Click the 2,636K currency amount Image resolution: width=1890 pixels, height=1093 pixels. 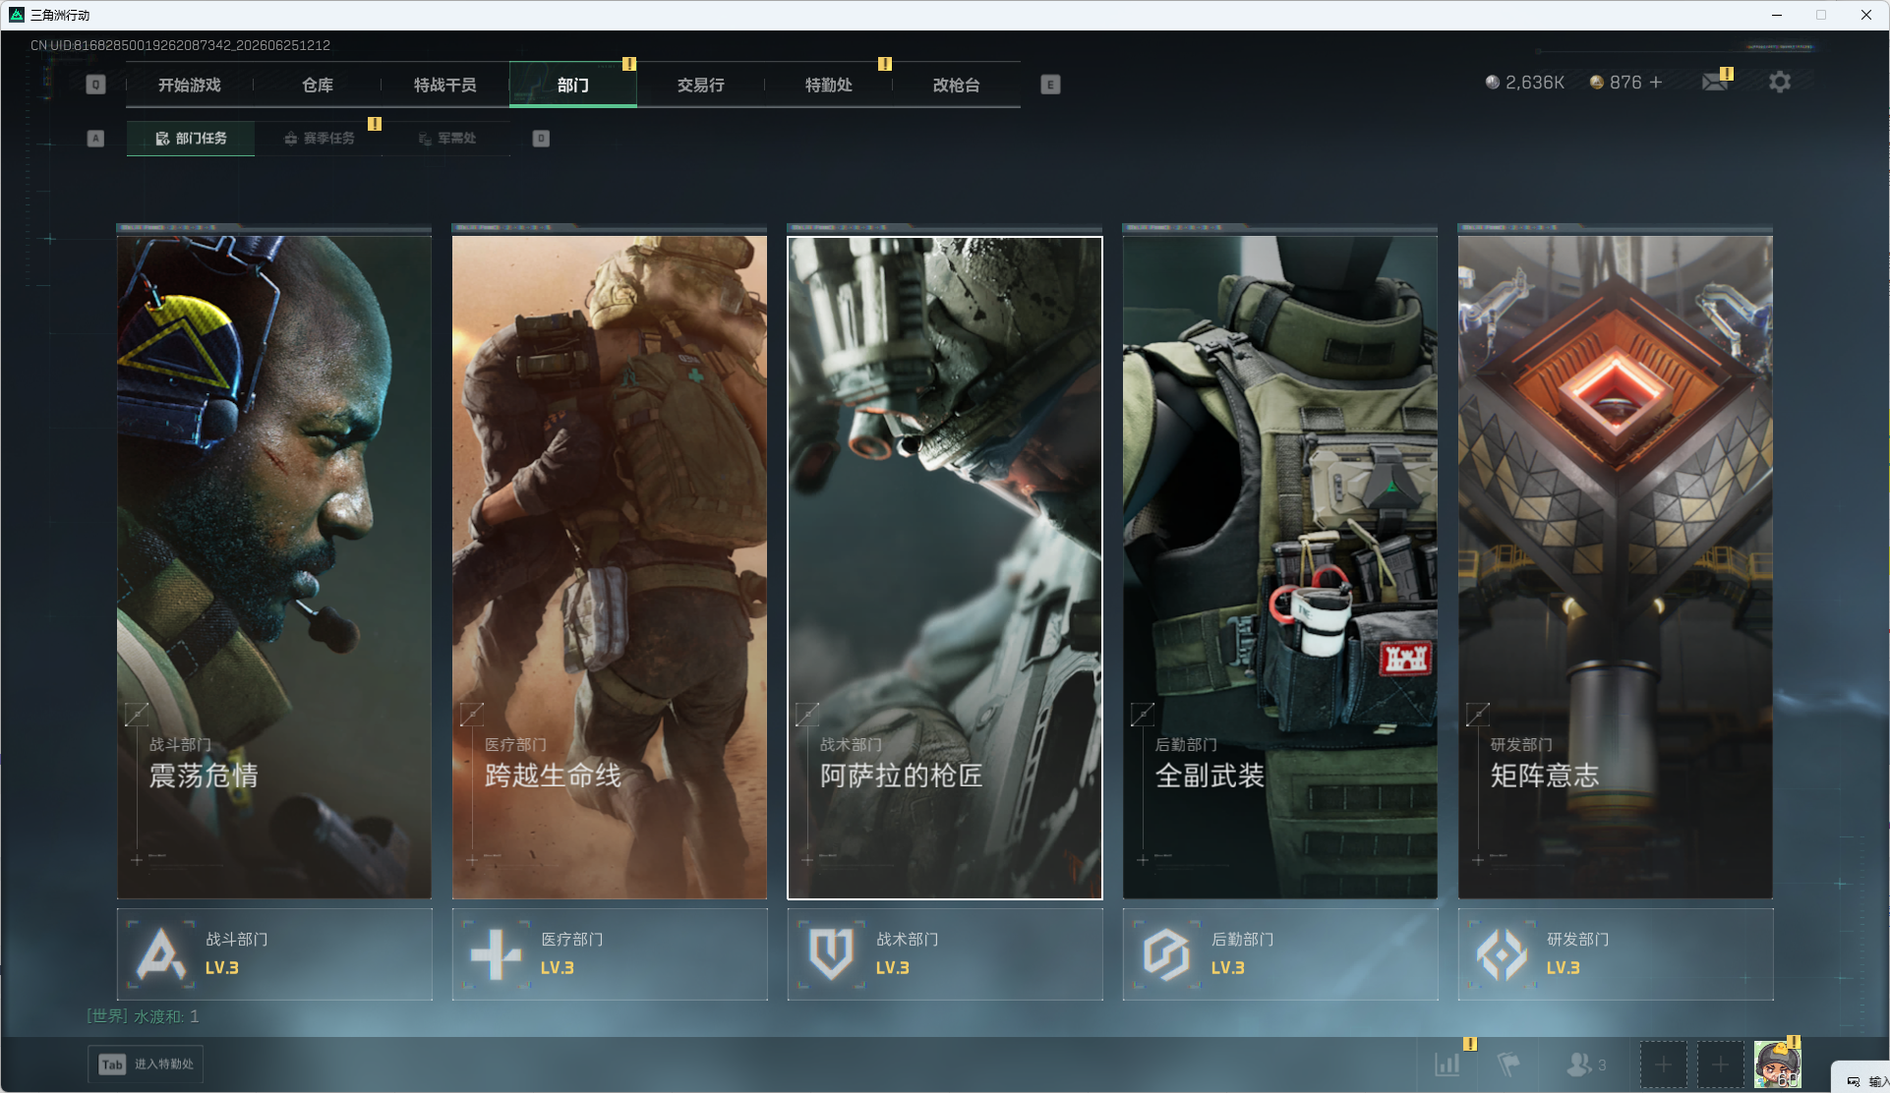coord(1535,83)
